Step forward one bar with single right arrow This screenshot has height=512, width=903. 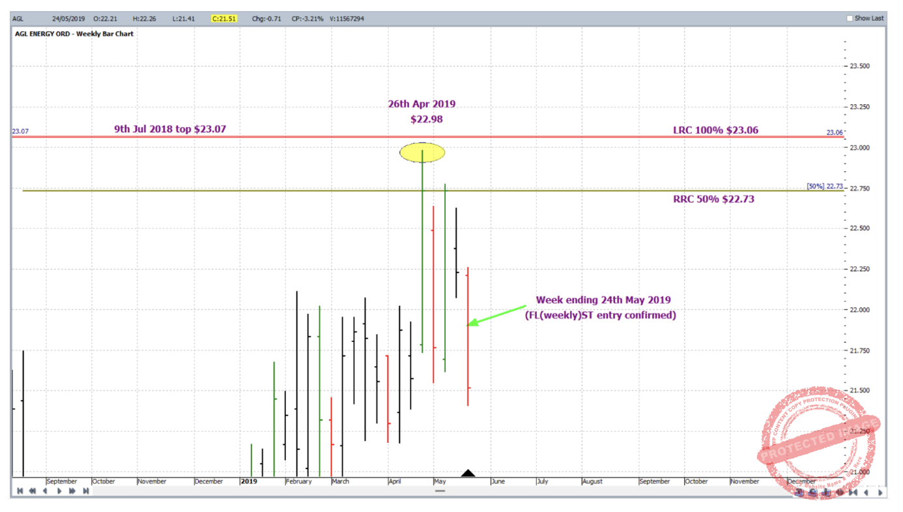click(59, 491)
